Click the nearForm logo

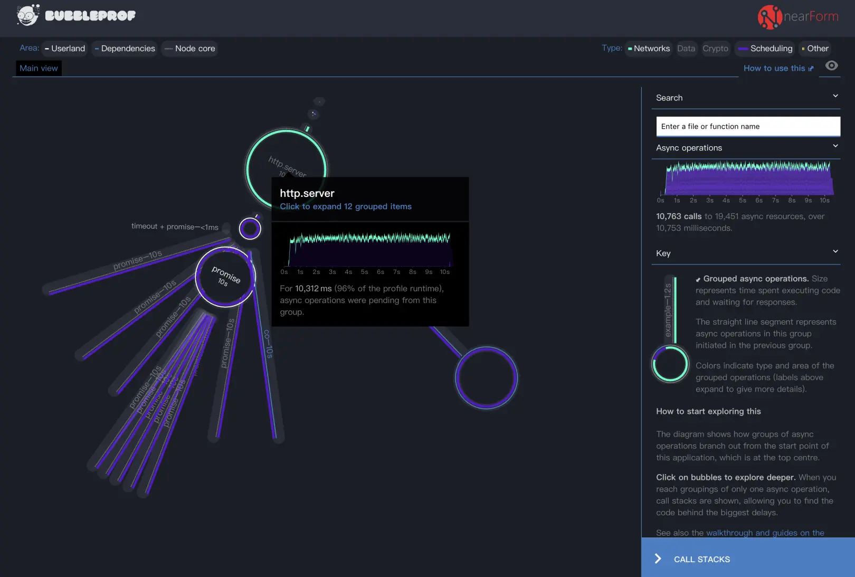click(798, 17)
